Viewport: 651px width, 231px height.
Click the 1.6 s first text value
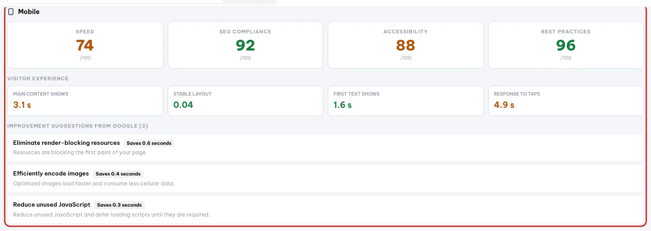click(343, 105)
